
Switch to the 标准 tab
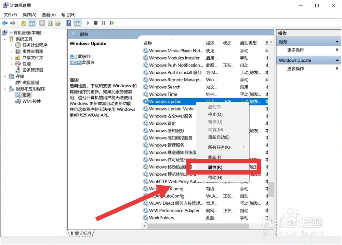click(x=88, y=233)
